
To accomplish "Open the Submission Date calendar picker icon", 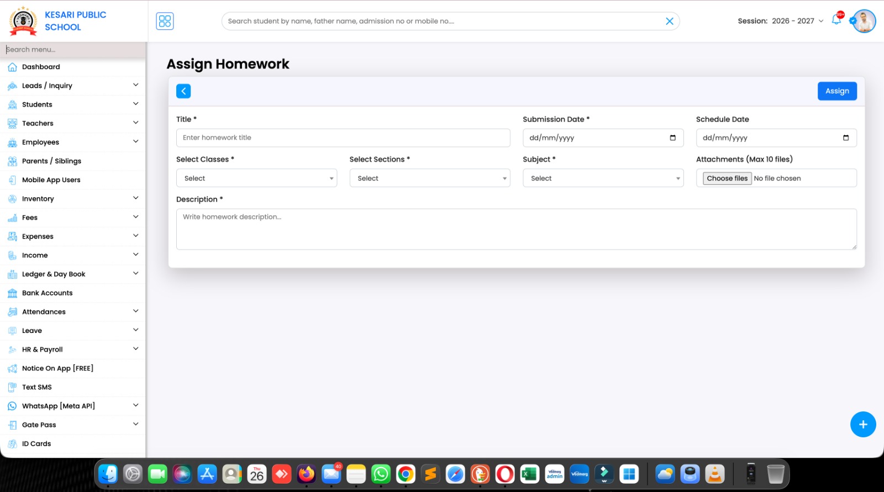I will pos(672,138).
